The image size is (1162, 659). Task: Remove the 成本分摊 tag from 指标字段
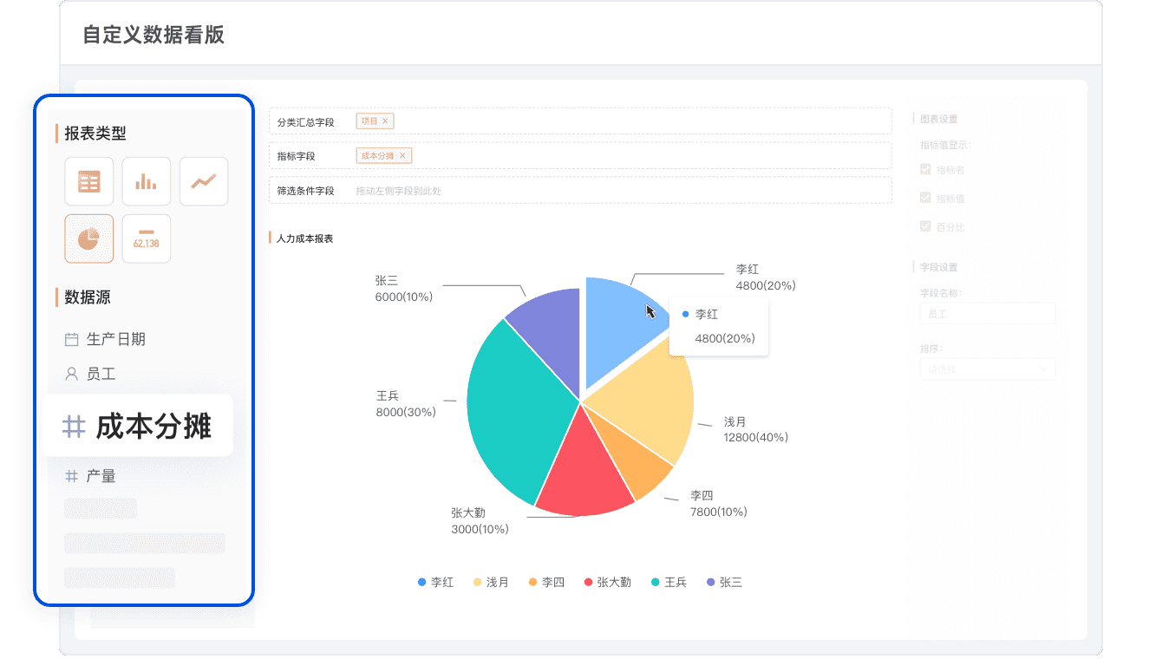[x=402, y=156]
